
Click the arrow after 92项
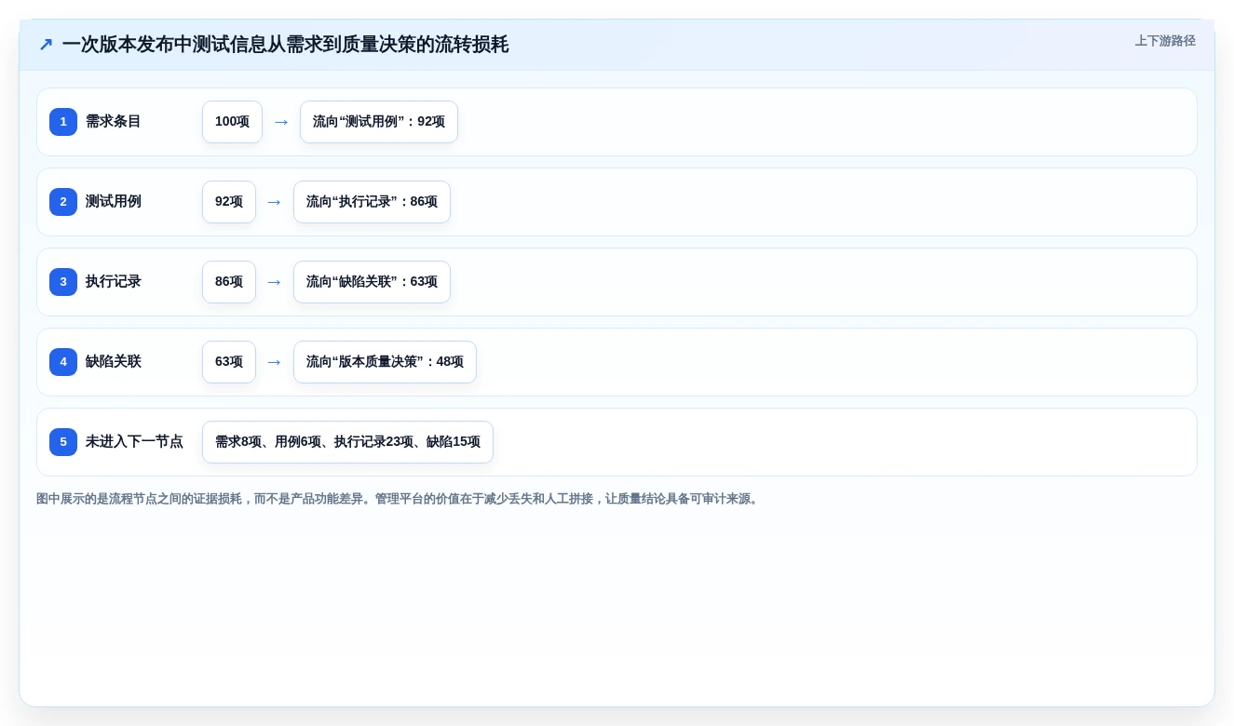tap(275, 202)
